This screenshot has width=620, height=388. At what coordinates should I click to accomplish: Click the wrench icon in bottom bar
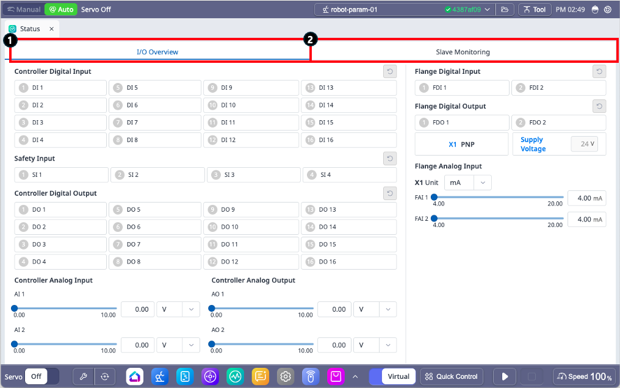84,376
